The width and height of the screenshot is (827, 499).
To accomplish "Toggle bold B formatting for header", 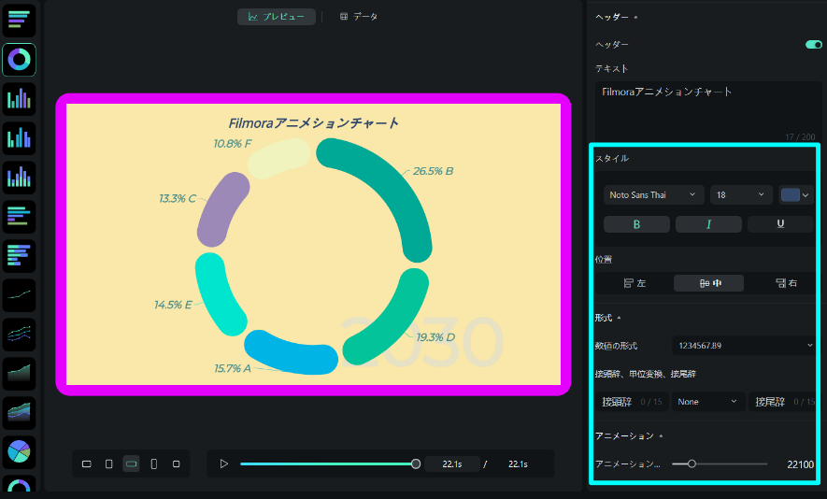I will pyautogui.click(x=636, y=224).
